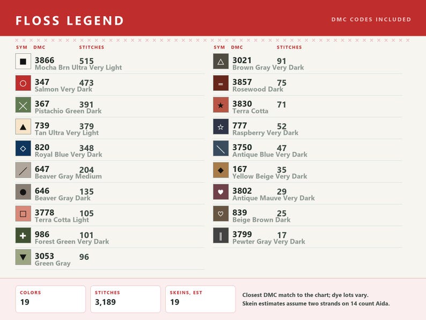Choose the 3799 double bar symbol icon

pyautogui.click(x=221, y=236)
